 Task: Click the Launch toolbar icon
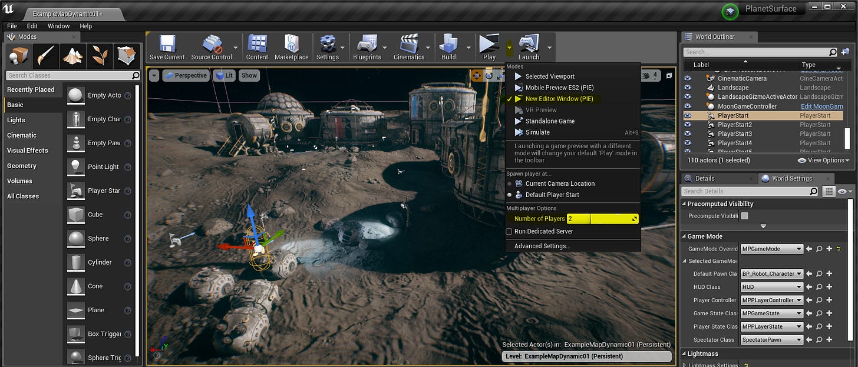point(529,47)
